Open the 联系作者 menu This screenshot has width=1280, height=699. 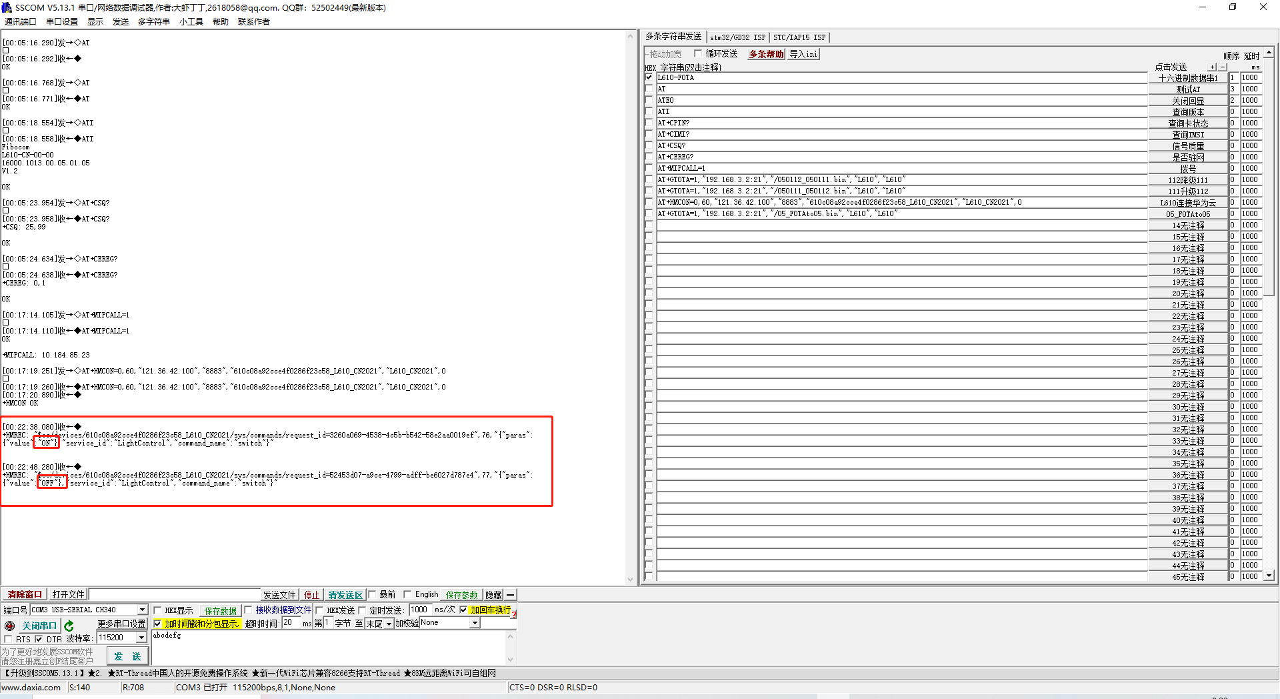pos(254,21)
